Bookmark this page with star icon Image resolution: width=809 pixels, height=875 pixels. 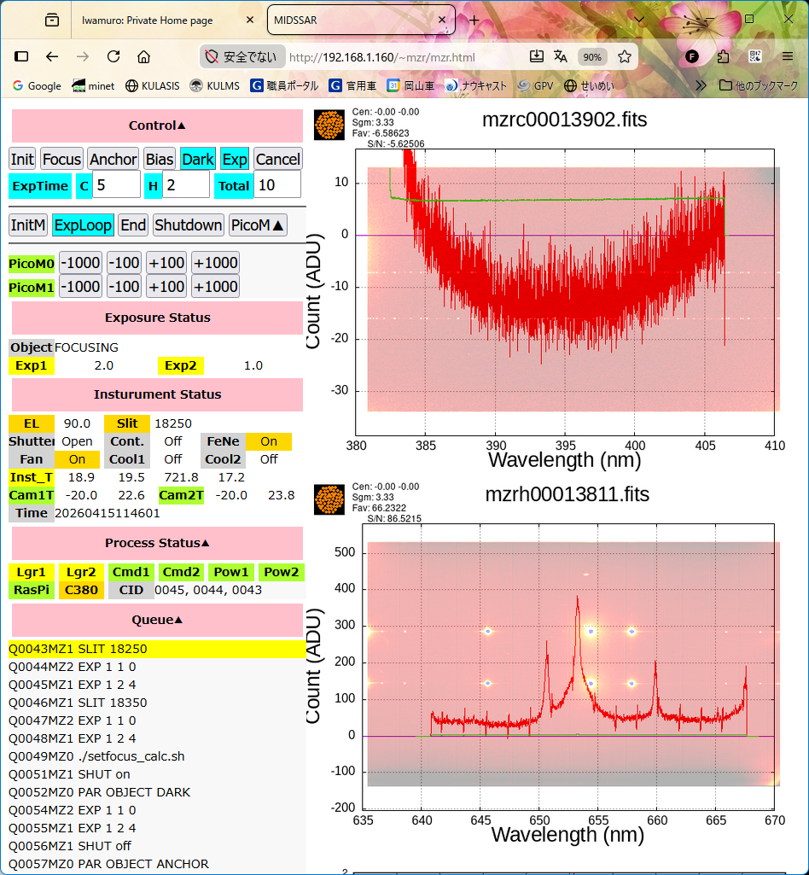[x=625, y=56]
